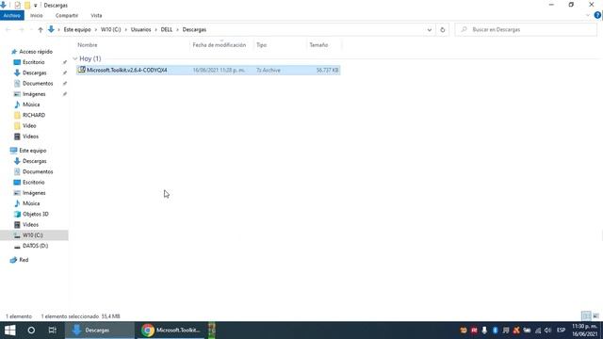Open Descargas under Acceso rápido

[34, 73]
